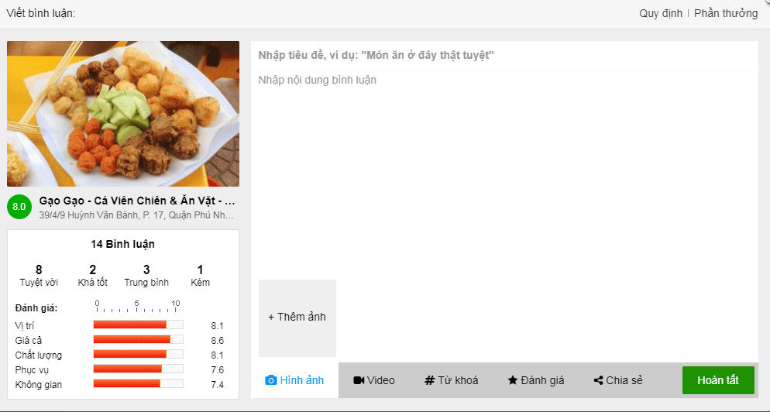Click into the comment content textarea

(x=504, y=172)
